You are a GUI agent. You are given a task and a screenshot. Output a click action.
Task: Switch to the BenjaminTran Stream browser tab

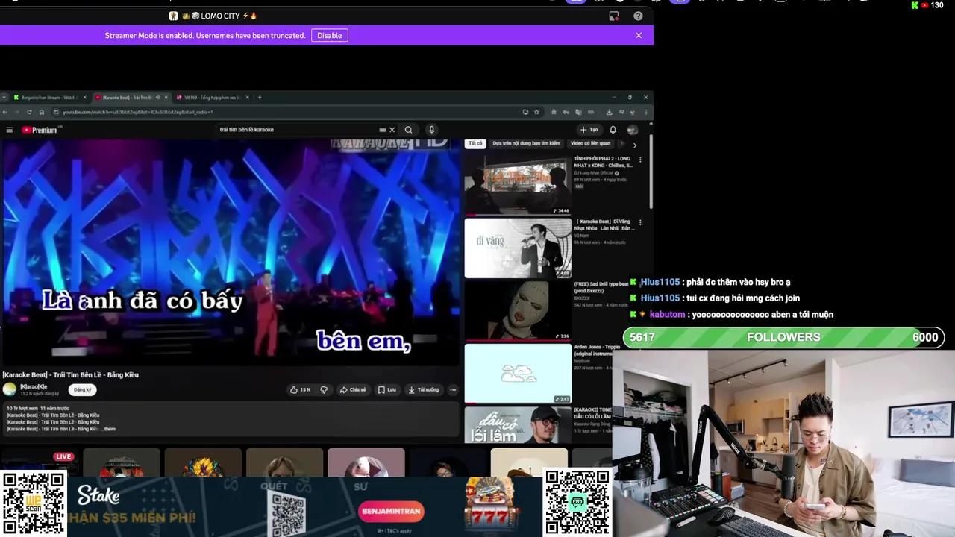pos(49,97)
